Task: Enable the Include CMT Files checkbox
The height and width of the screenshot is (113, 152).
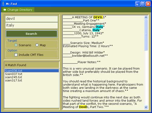Action: (x=16, y=55)
